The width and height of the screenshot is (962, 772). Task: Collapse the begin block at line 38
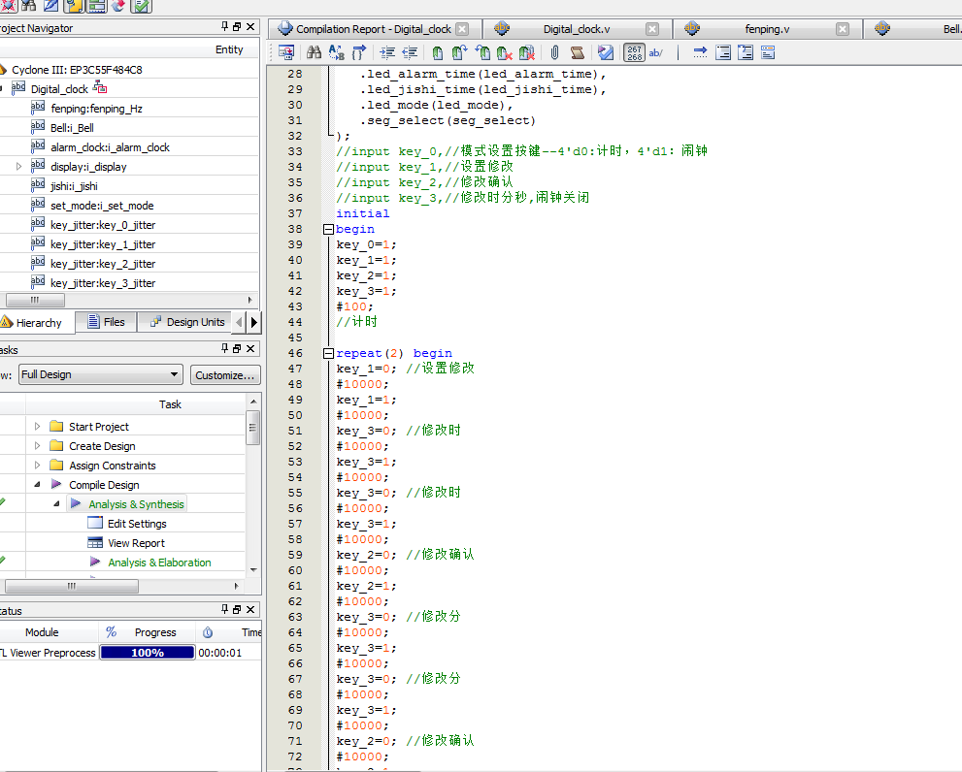[328, 229]
